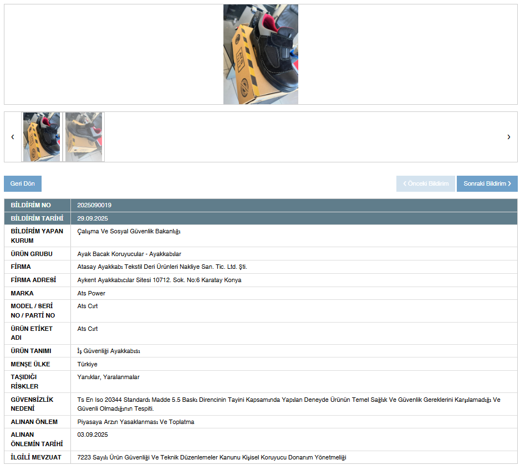Click the Türkiye origin country value

88,364
